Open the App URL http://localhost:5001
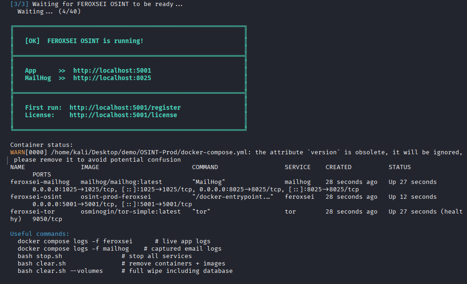The width and height of the screenshot is (467, 284). pos(112,70)
